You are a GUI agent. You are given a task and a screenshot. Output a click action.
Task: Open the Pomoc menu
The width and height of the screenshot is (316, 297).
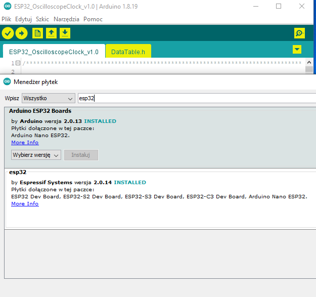pos(93,19)
